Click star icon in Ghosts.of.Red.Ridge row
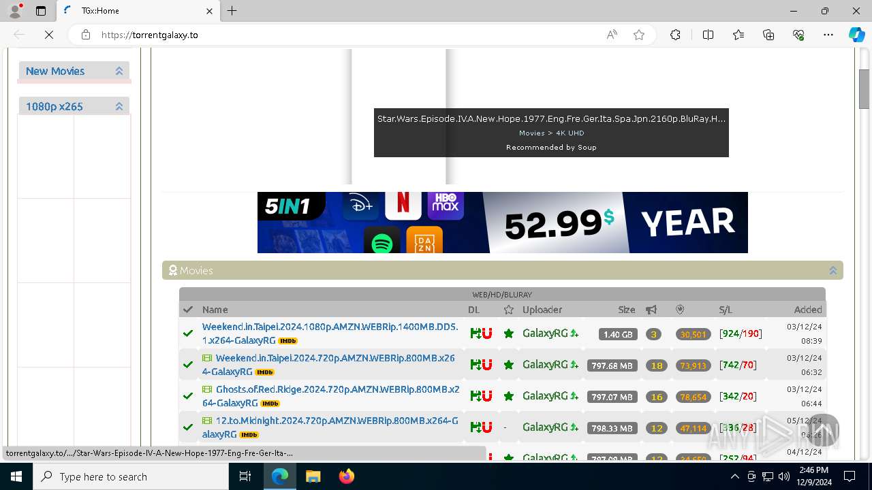This screenshot has width=872, height=490. click(x=508, y=396)
